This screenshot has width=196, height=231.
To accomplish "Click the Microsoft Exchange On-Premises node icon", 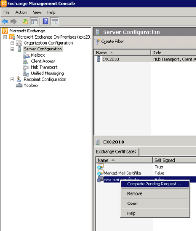I will [12, 37].
